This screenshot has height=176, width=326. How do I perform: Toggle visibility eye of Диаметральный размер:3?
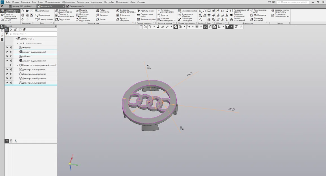(7, 74)
